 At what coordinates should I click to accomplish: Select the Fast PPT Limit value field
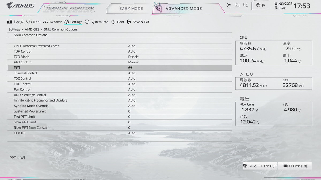tap(129, 117)
